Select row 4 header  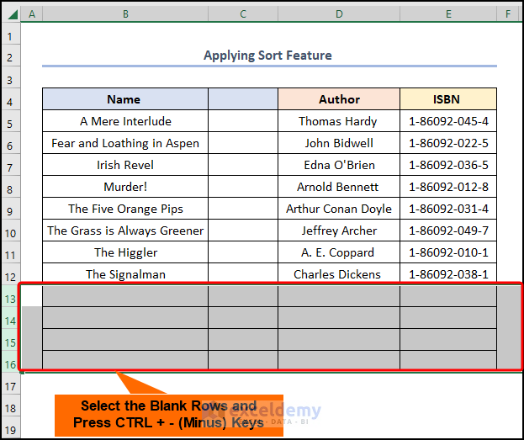[10, 102]
